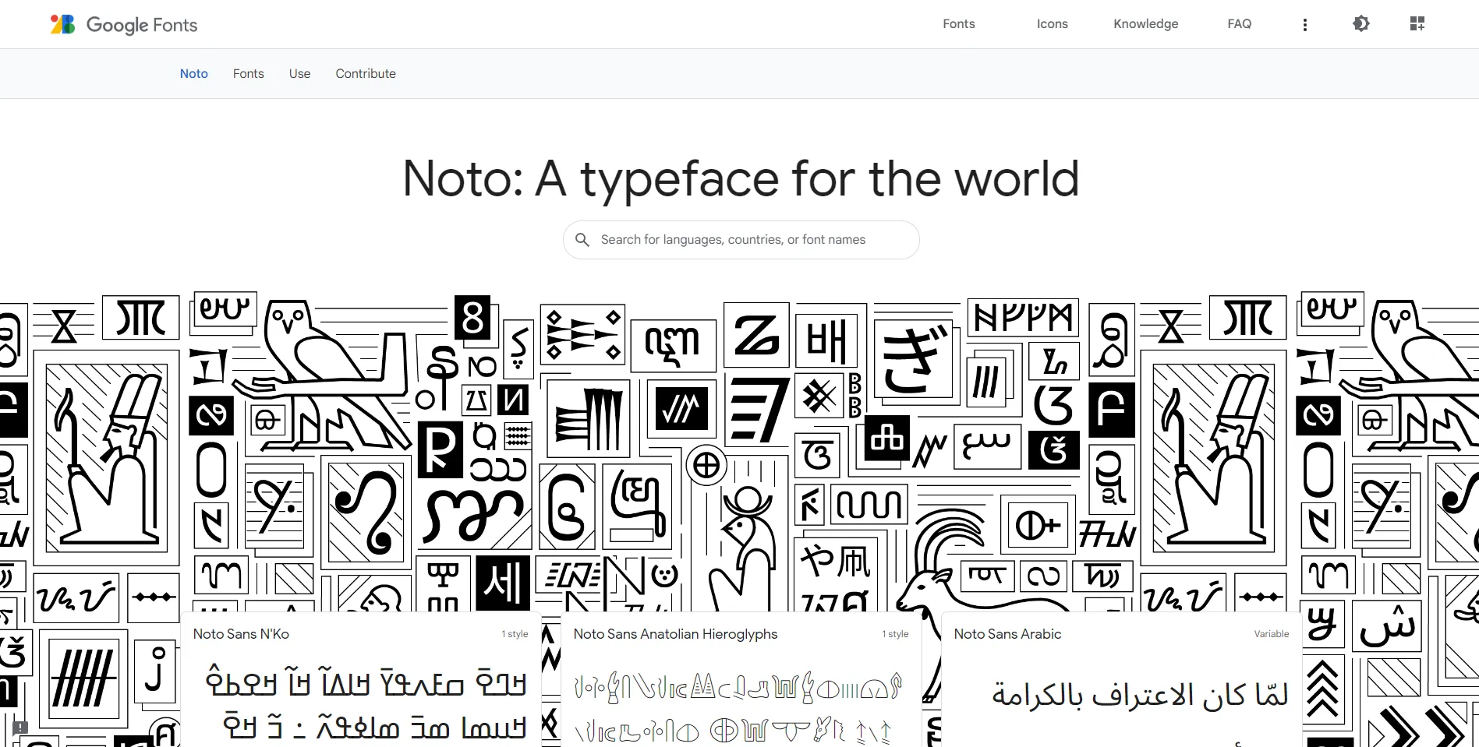This screenshot has width=1479, height=747.
Task: Open Fonts in the top navigation
Action: coord(958,24)
